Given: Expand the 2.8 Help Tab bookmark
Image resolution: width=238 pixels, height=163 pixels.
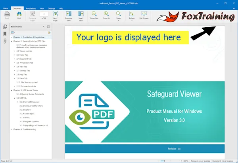Looking at the screenshot, I should tap(14, 74).
